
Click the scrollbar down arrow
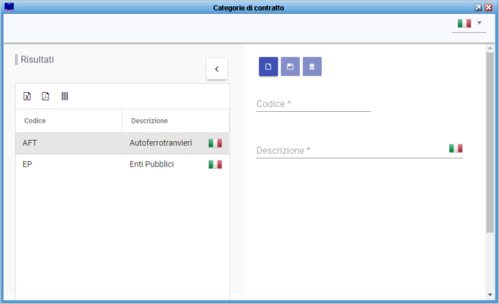[490, 294]
